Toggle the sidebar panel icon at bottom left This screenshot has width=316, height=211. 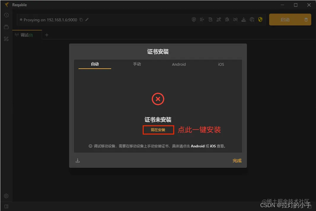tap(6, 206)
